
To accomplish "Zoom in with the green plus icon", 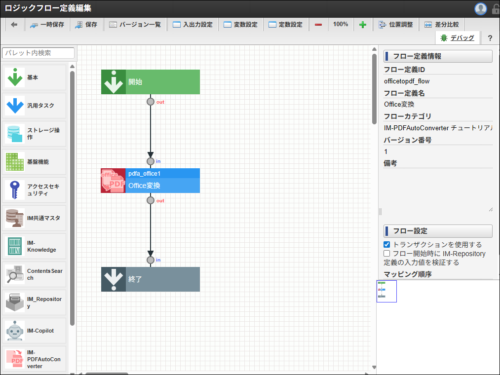I will 363,25.
